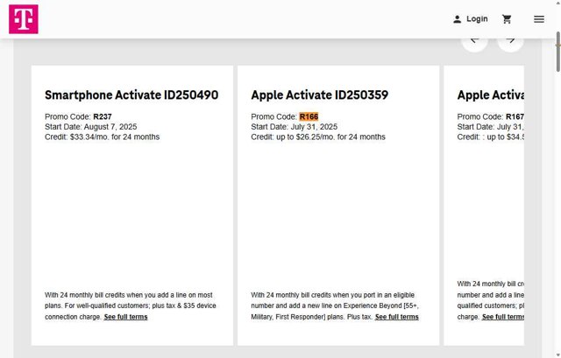Click the scrollbar down arrow
Image resolution: width=561 pixels, height=358 pixels.
point(557,354)
